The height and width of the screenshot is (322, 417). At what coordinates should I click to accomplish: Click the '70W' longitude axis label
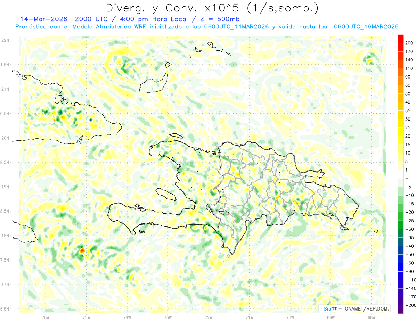click(290, 317)
